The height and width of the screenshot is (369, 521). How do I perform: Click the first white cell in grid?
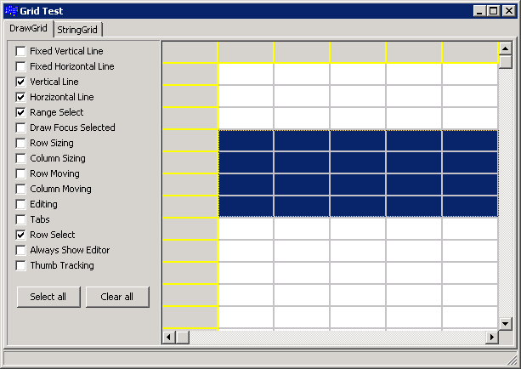pos(246,74)
